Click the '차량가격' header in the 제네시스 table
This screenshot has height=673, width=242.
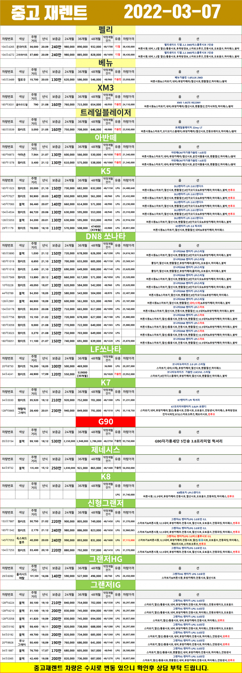(128, 459)
